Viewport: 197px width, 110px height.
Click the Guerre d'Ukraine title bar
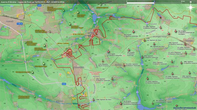point(32,2)
